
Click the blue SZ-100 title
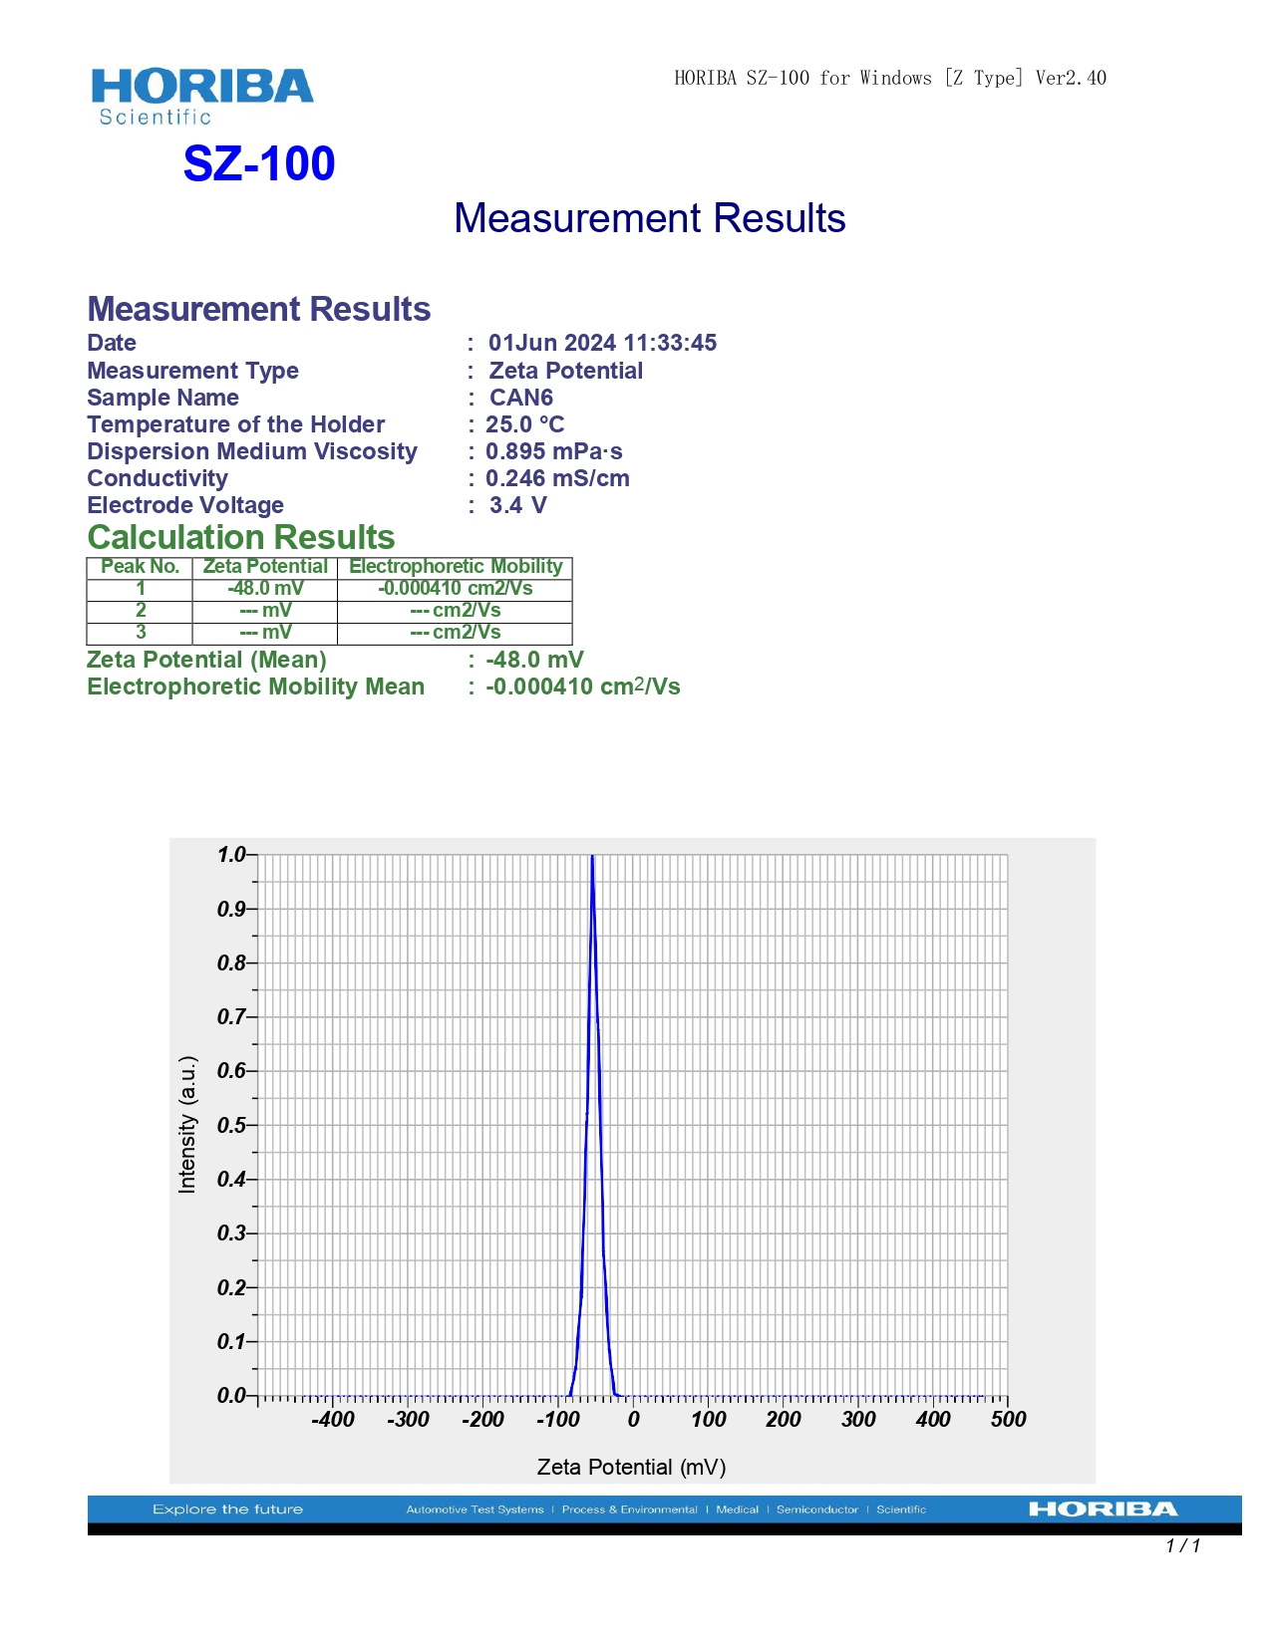[x=259, y=164]
